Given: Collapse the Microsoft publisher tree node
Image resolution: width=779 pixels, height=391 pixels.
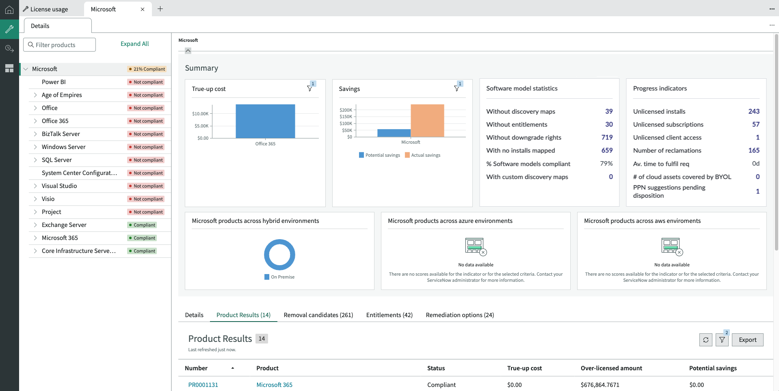Looking at the screenshot, I should 26,69.
